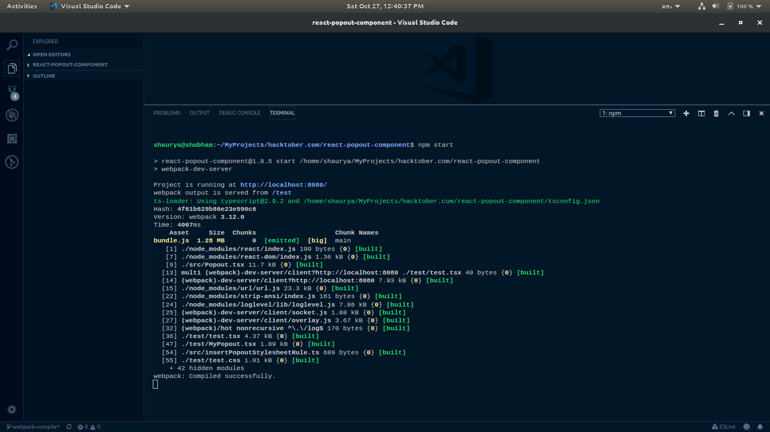Open the Extensions view in activity bar
The height and width of the screenshot is (432, 770).
coord(12,138)
